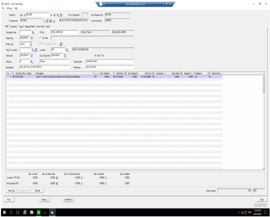Open the Location finder magnifier

pos(67,50)
